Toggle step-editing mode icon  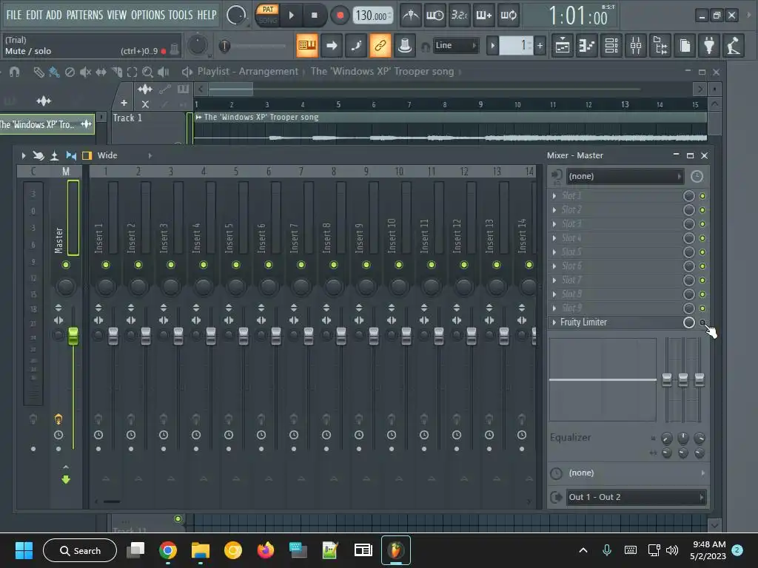356,45
